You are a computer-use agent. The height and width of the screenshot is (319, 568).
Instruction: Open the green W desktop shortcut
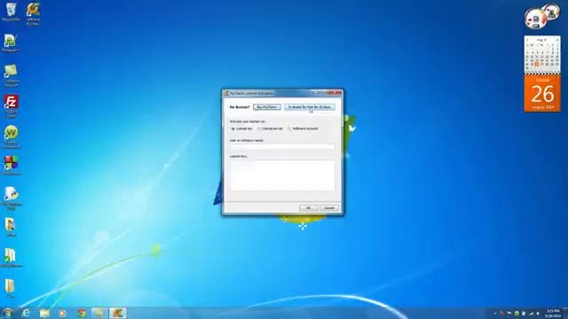pyautogui.click(x=11, y=136)
